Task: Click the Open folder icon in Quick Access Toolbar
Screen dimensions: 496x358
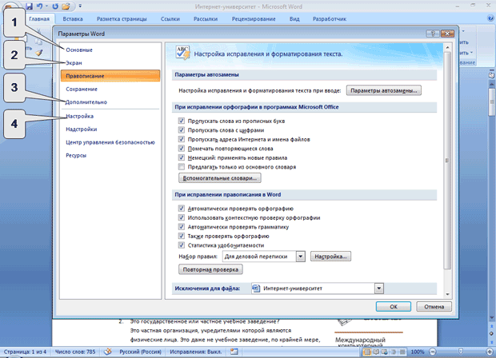Action: click(x=65, y=6)
